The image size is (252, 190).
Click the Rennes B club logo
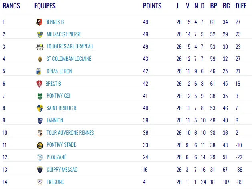click(x=39, y=22)
